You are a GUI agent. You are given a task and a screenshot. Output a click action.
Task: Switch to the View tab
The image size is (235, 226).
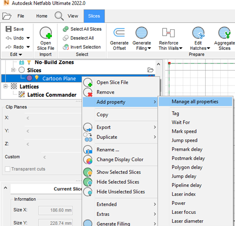(73, 16)
